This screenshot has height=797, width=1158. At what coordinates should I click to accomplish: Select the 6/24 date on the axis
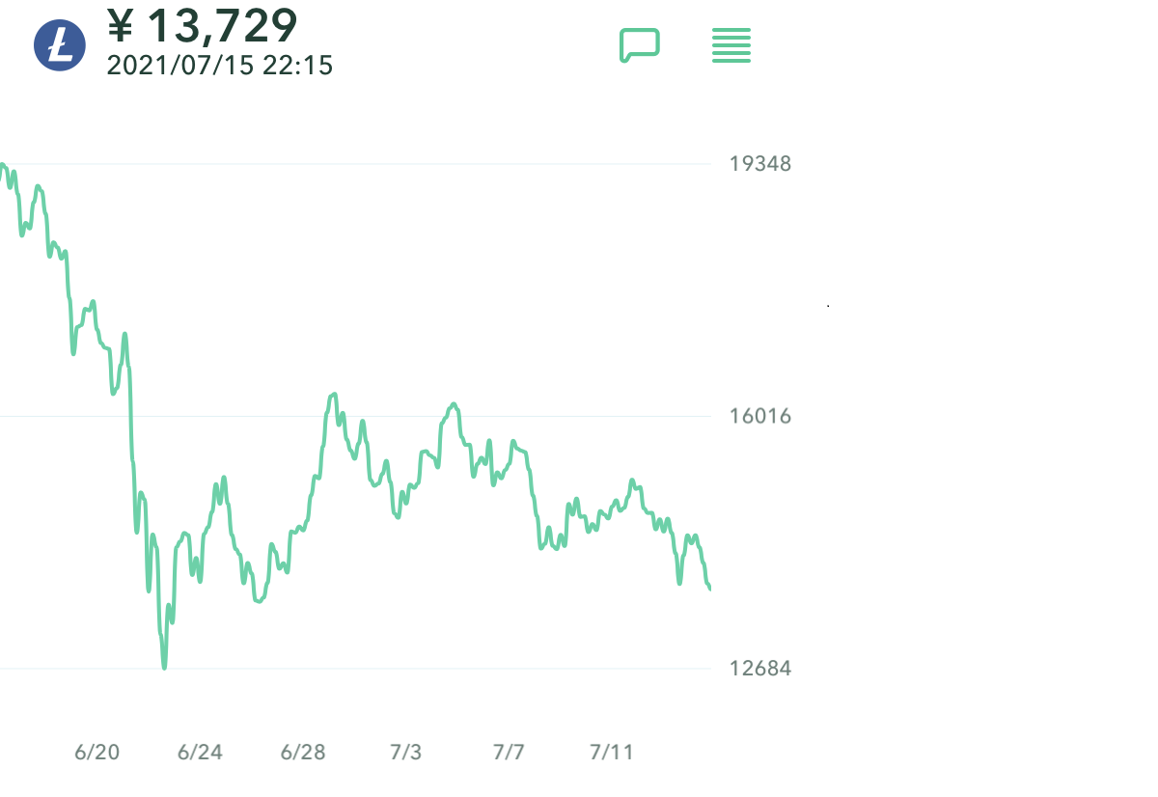tap(200, 753)
